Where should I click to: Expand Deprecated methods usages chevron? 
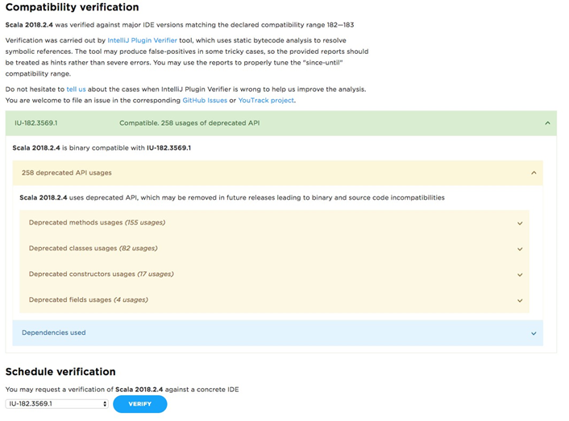tap(520, 223)
